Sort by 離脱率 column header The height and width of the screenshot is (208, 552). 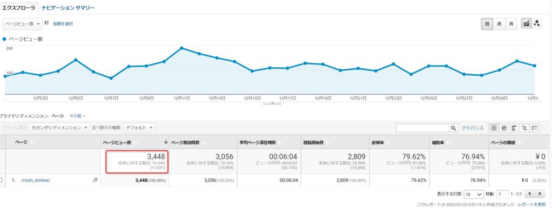point(438,142)
